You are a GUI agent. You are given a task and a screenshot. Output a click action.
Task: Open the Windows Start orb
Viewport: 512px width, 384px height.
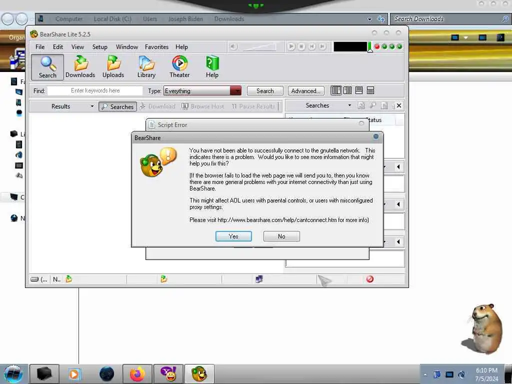pos(13,374)
